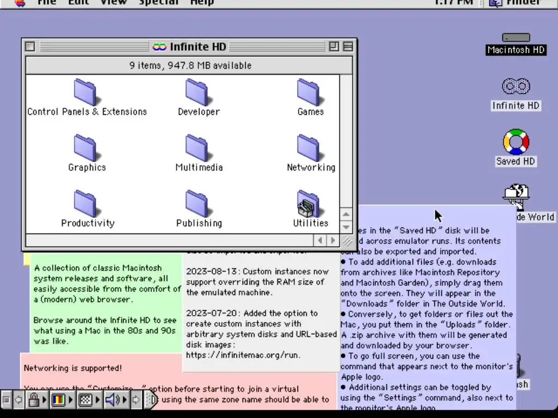
Task: Open the sound volume module popup arrow
Action: pyautogui.click(x=125, y=400)
